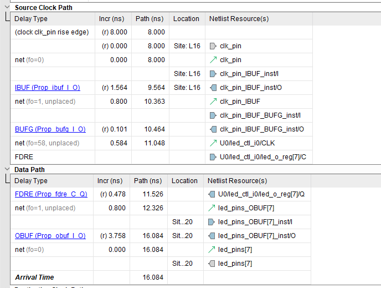Click the pin icon beside clk_pin_IBUF_BUFG_inst/I
This screenshot has width=381, height=288.
pyautogui.click(x=213, y=115)
